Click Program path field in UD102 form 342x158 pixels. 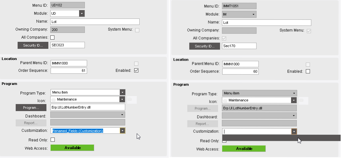(x=88, y=107)
